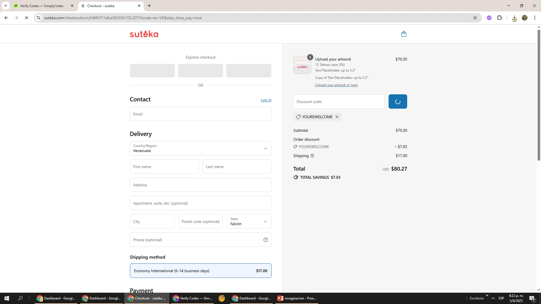Open the invaginacion PowerPoint taskbar item
The width and height of the screenshot is (541, 304).
[x=296, y=298]
